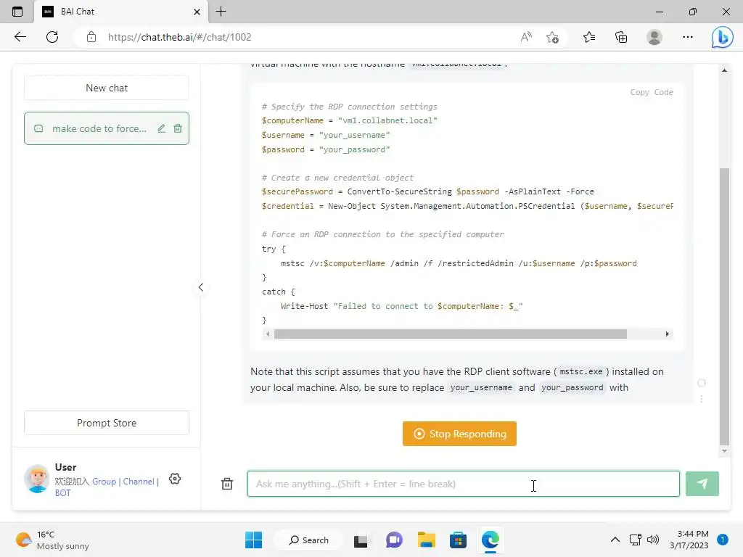Collapse the sidebar with the left chevron
Screen dimensions: 743x557
pos(201,287)
